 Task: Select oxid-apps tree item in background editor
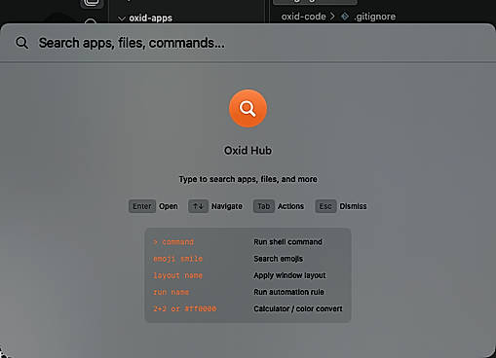point(151,18)
